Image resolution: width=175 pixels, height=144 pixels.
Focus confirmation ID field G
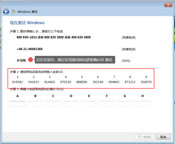click(x=125, y=104)
